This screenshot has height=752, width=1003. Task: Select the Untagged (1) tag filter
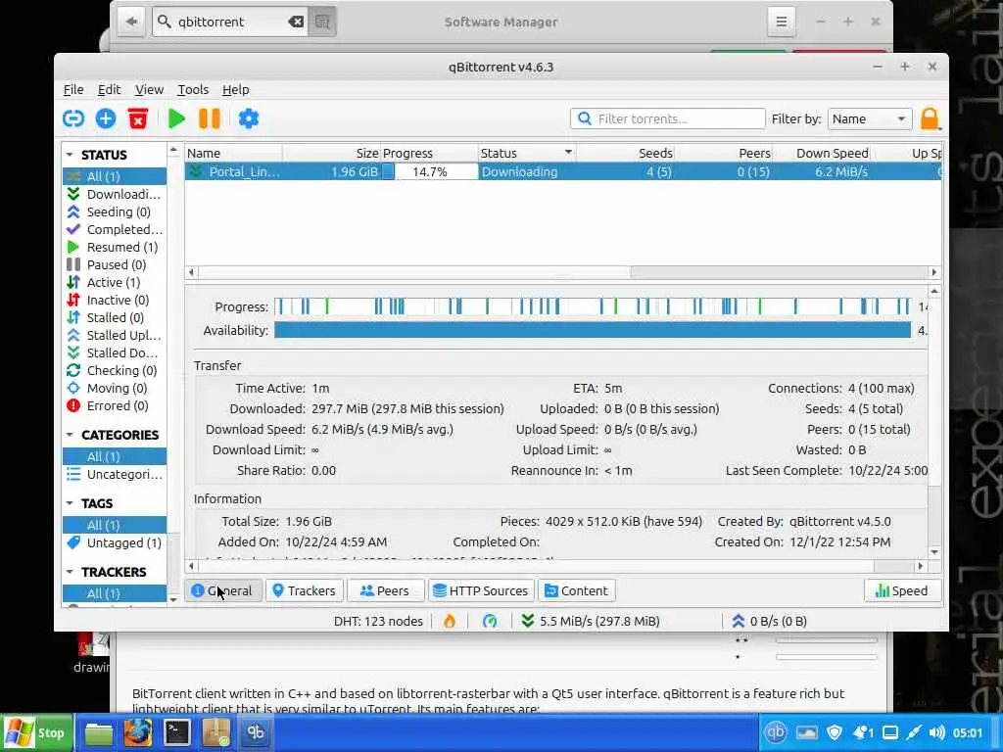point(115,542)
